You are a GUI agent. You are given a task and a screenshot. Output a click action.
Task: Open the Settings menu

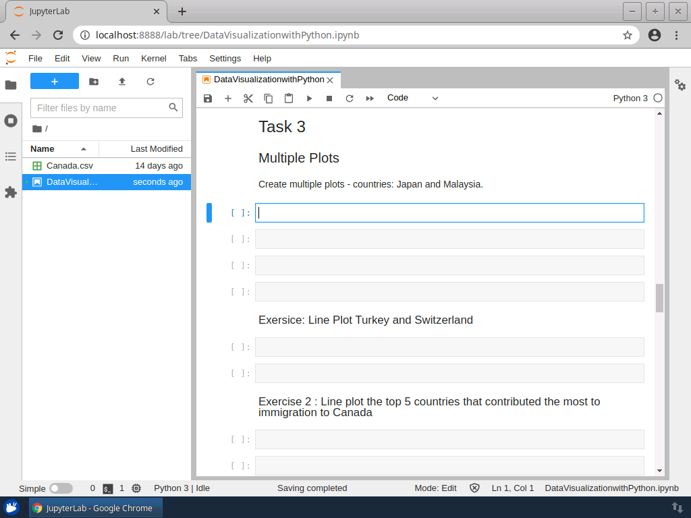tap(225, 59)
